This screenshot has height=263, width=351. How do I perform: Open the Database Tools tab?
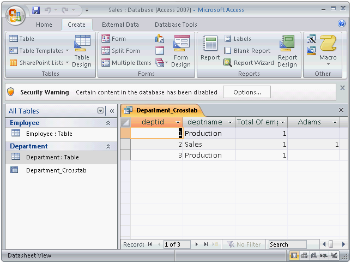click(x=175, y=25)
